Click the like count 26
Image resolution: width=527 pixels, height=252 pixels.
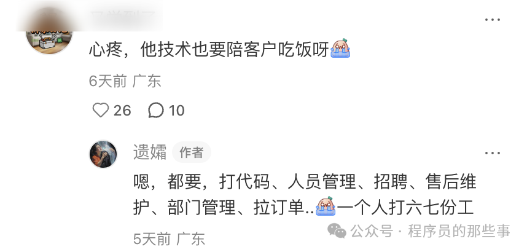122,111
